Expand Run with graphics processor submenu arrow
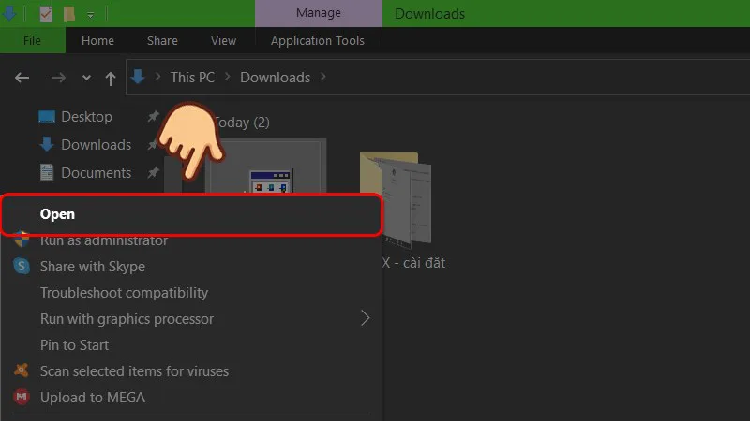Screen dimensions: 750x421 pos(366,319)
